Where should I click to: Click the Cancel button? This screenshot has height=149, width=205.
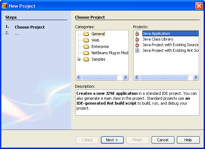163,140
